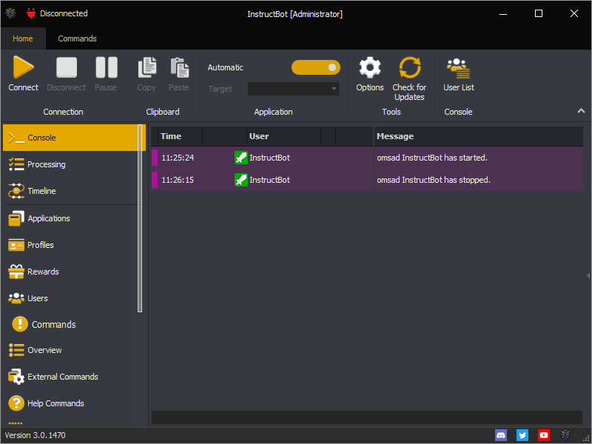Click the Pause icon in Connection group
592x444 pixels.
[106, 67]
